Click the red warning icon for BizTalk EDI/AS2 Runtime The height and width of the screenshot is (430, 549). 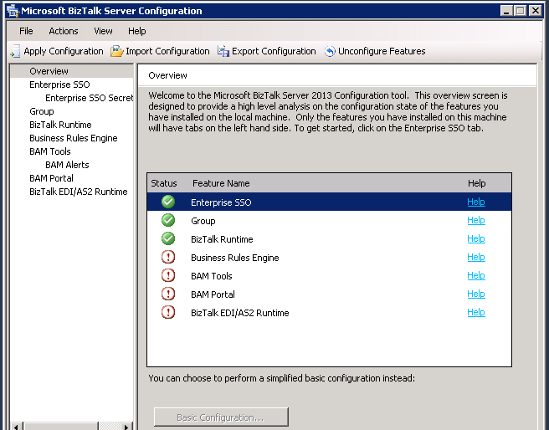pos(168,313)
